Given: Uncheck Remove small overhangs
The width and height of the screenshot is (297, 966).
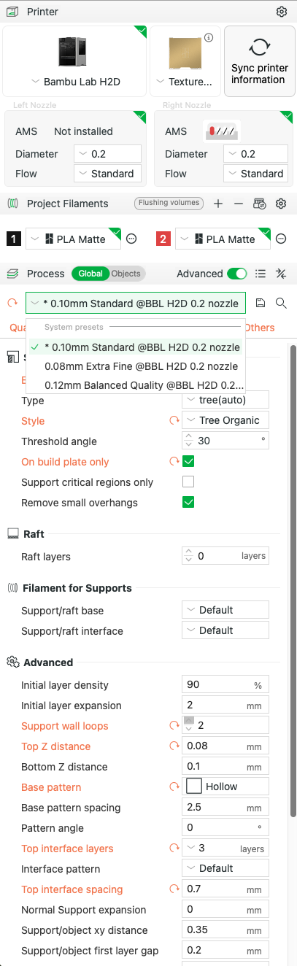Looking at the screenshot, I should [188, 502].
